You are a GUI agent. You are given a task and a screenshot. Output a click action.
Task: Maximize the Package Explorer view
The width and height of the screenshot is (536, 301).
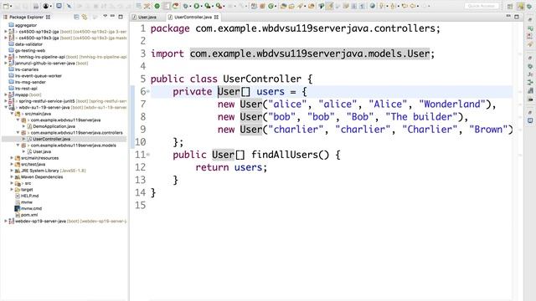pyautogui.click(x=121, y=17)
